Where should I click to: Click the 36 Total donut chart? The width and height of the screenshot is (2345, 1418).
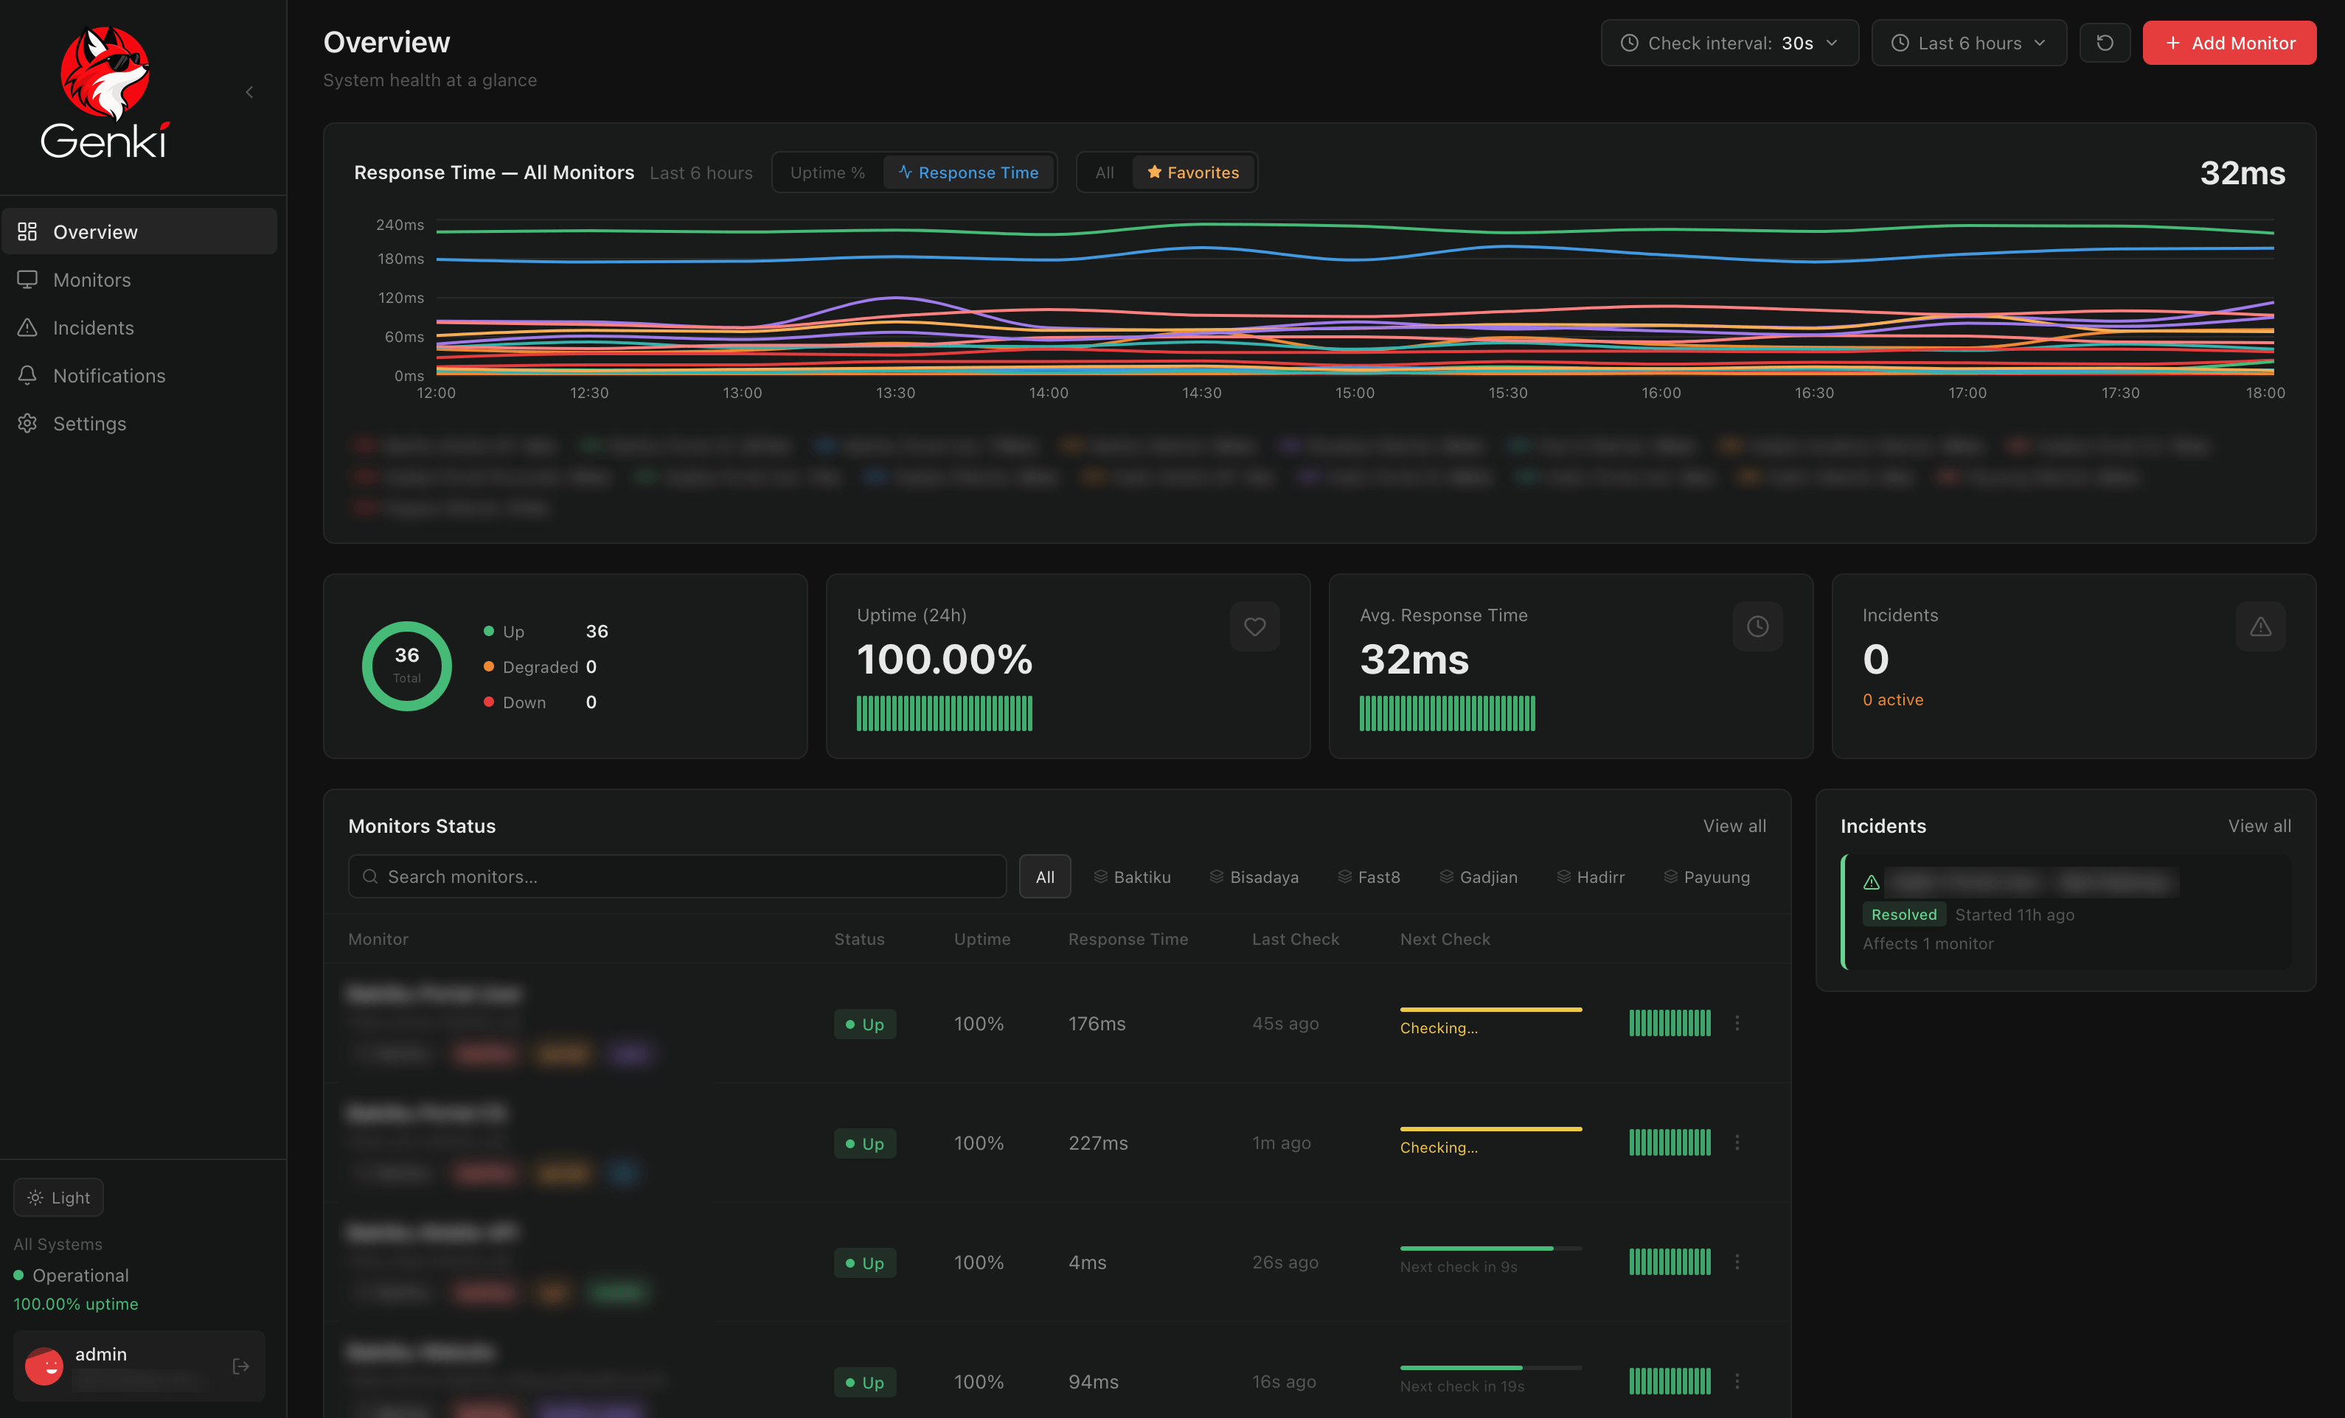[406, 666]
